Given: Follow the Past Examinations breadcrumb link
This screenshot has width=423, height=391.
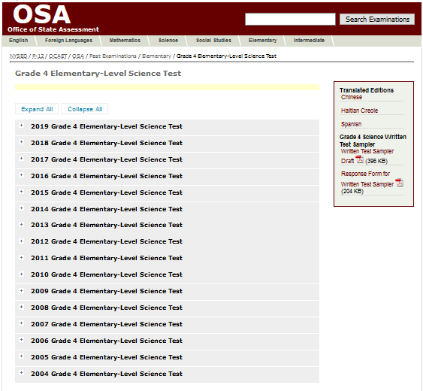Looking at the screenshot, I should tap(113, 56).
